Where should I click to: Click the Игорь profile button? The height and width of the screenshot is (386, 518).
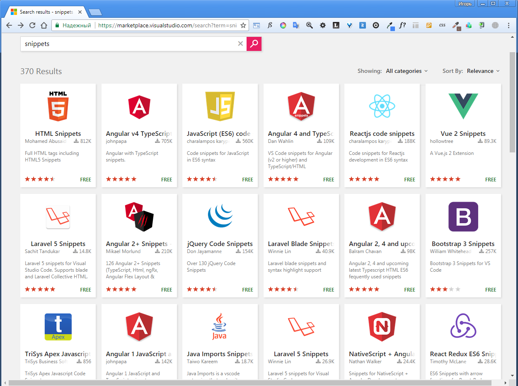click(x=465, y=4)
